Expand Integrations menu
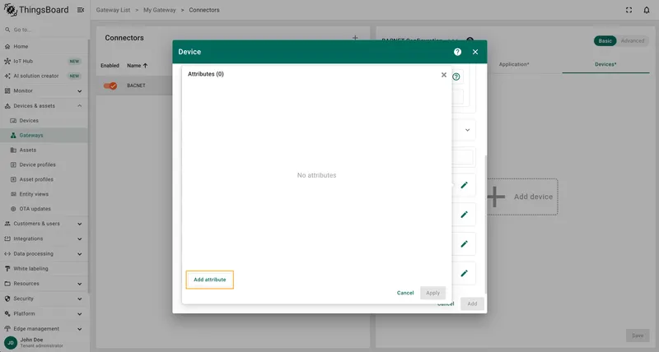This screenshot has height=352, width=659. [44, 239]
